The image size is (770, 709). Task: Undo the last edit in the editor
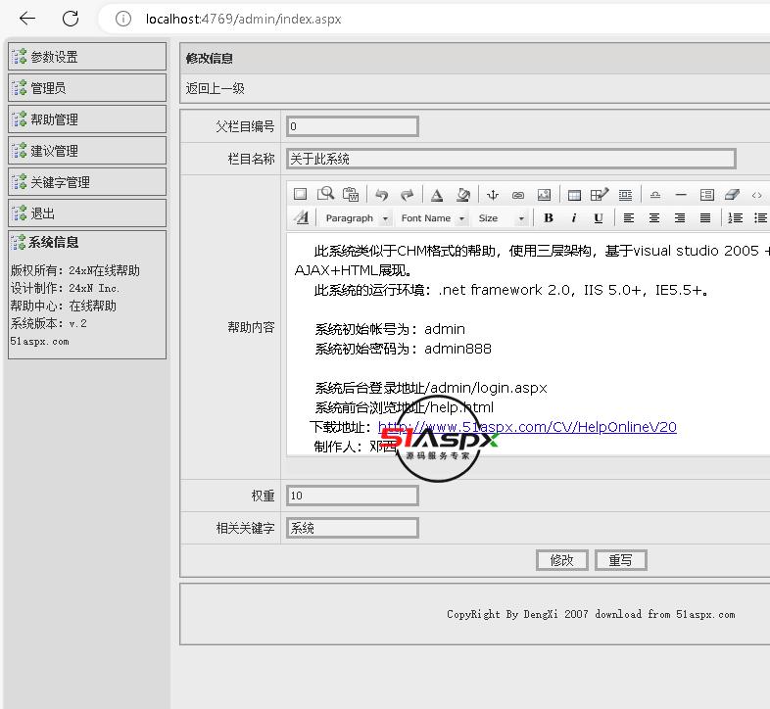coord(381,195)
